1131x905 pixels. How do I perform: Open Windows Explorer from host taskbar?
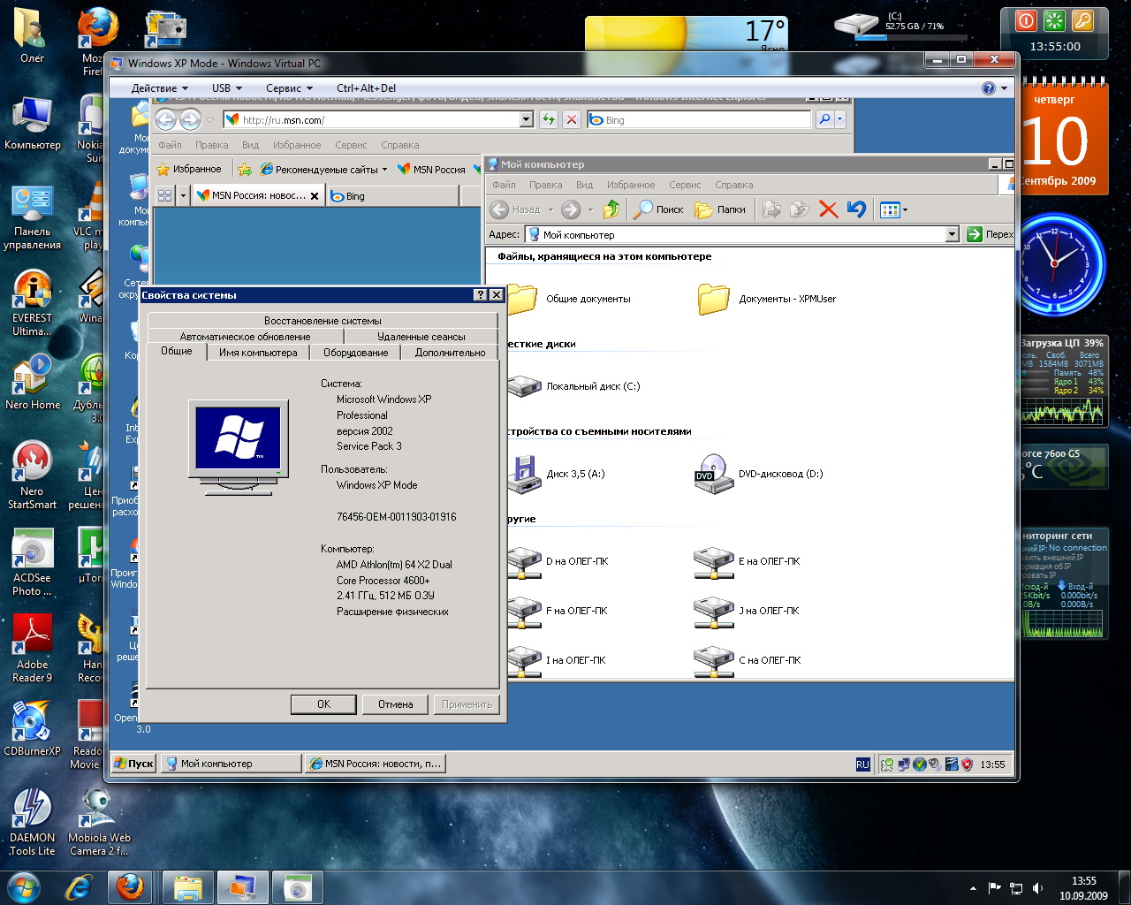188,886
